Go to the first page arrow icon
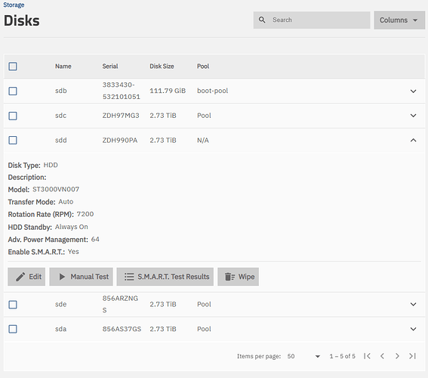This screenshot has width=428, height=378. click(x=367, y=356)
